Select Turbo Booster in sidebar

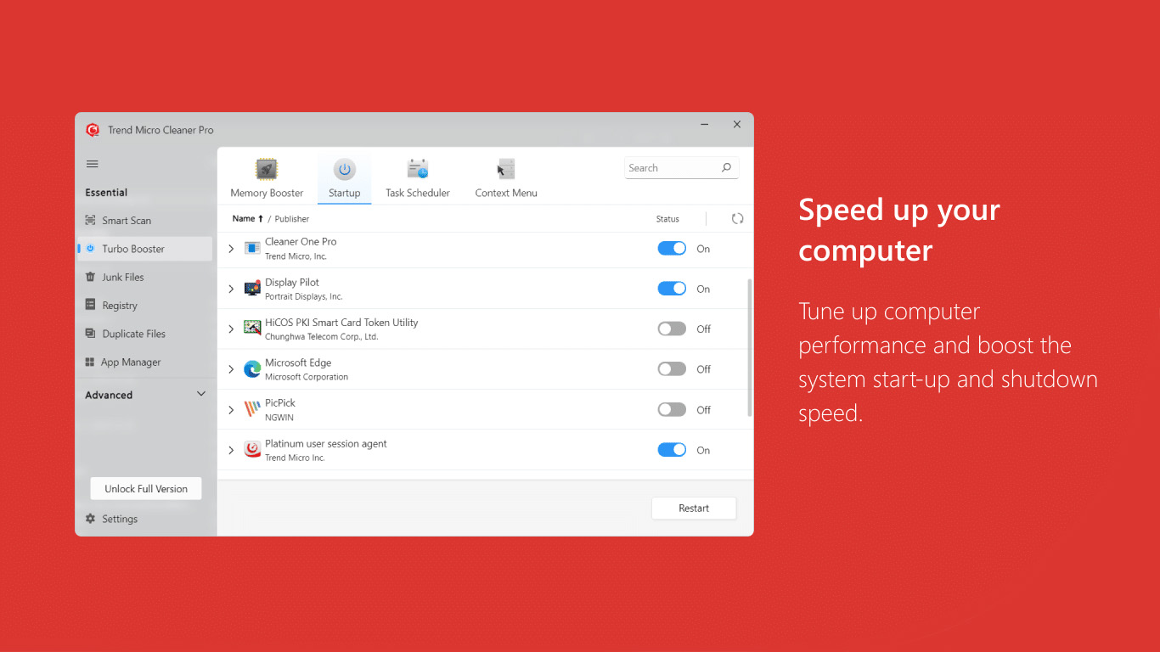click(144, 249)
